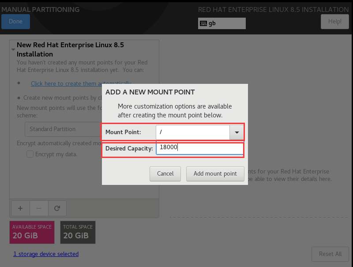Confirm with the Add mount point button

pyautogui.click(x=215, y=173)
